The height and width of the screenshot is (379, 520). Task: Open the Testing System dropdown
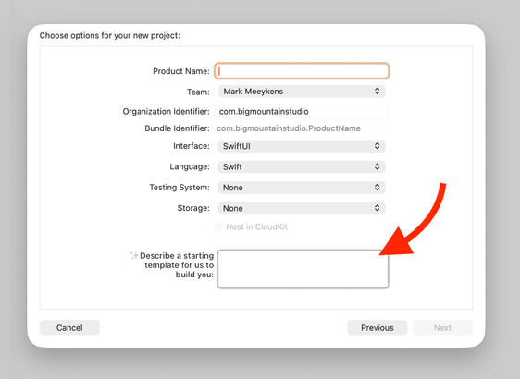[302, 188]
